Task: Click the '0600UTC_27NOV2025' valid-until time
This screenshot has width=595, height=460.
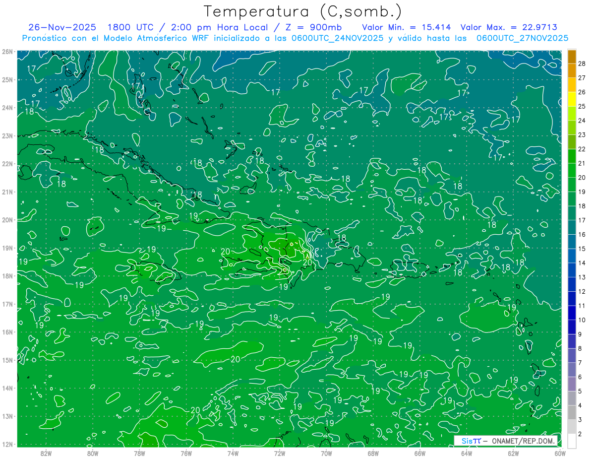Action: tap(522, 38)
